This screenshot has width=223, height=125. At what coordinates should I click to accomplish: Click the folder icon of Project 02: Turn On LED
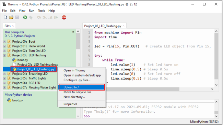pyautogui.click(x=9, y=51)
